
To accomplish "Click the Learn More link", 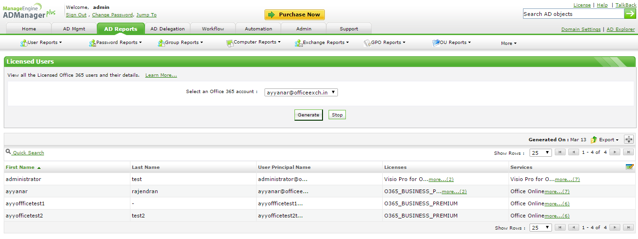I will [x=161, y=75].
